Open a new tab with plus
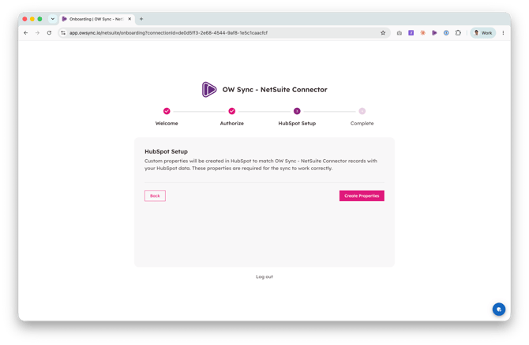Screen dimensions: 529x345 (x=141, y=19)
